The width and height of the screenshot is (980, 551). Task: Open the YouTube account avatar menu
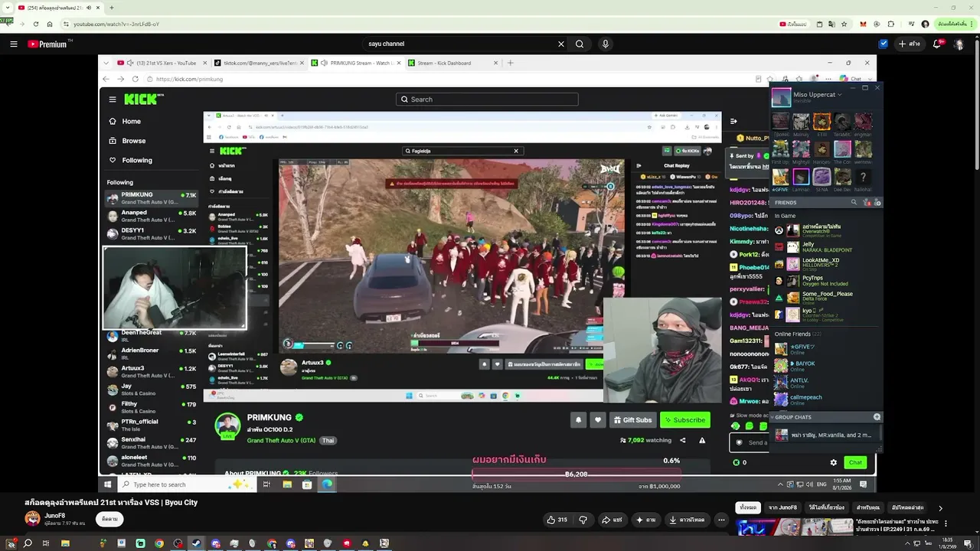959,44
